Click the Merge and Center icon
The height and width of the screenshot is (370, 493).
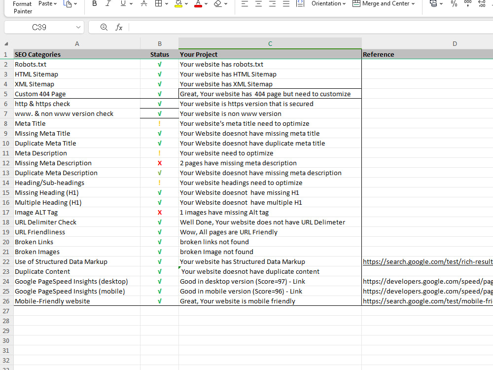tap(356, 3)
